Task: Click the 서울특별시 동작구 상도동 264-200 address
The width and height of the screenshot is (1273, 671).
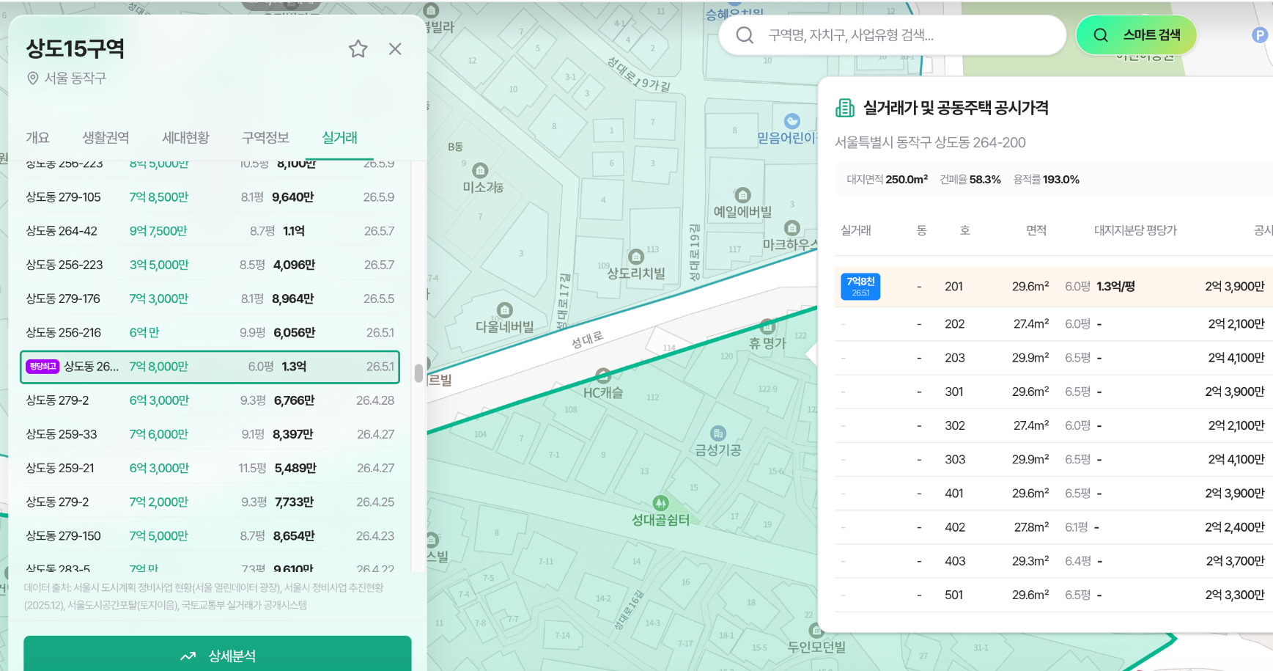Action: (930, 143)
